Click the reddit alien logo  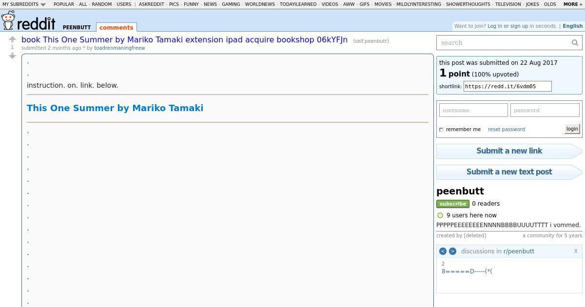[x=8, y=20]
